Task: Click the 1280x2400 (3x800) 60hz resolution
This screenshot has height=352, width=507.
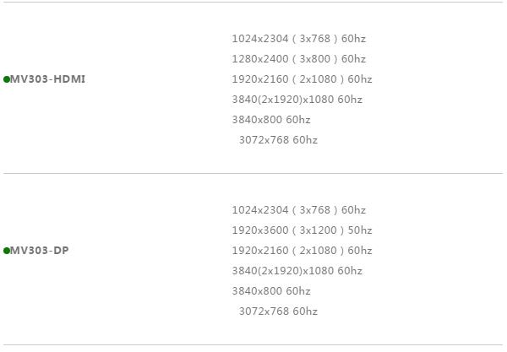Action: [299, 59]
